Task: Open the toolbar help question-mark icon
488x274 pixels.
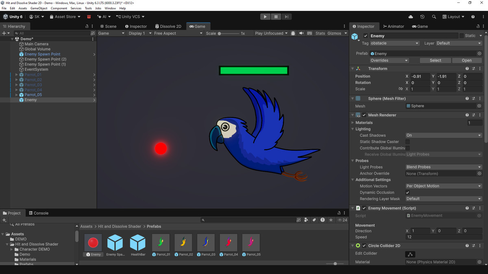Action: [473, 17]
